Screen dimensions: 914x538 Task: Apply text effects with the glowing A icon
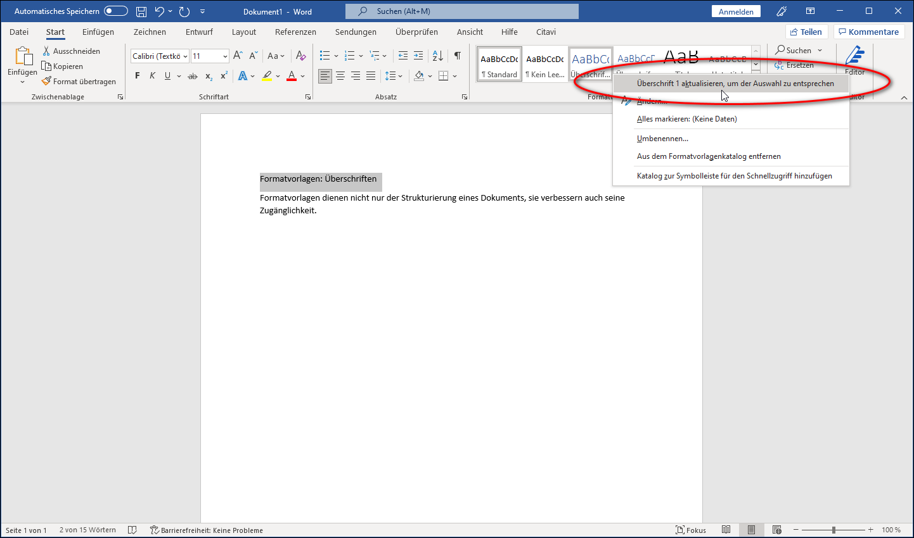coord(243,76)
